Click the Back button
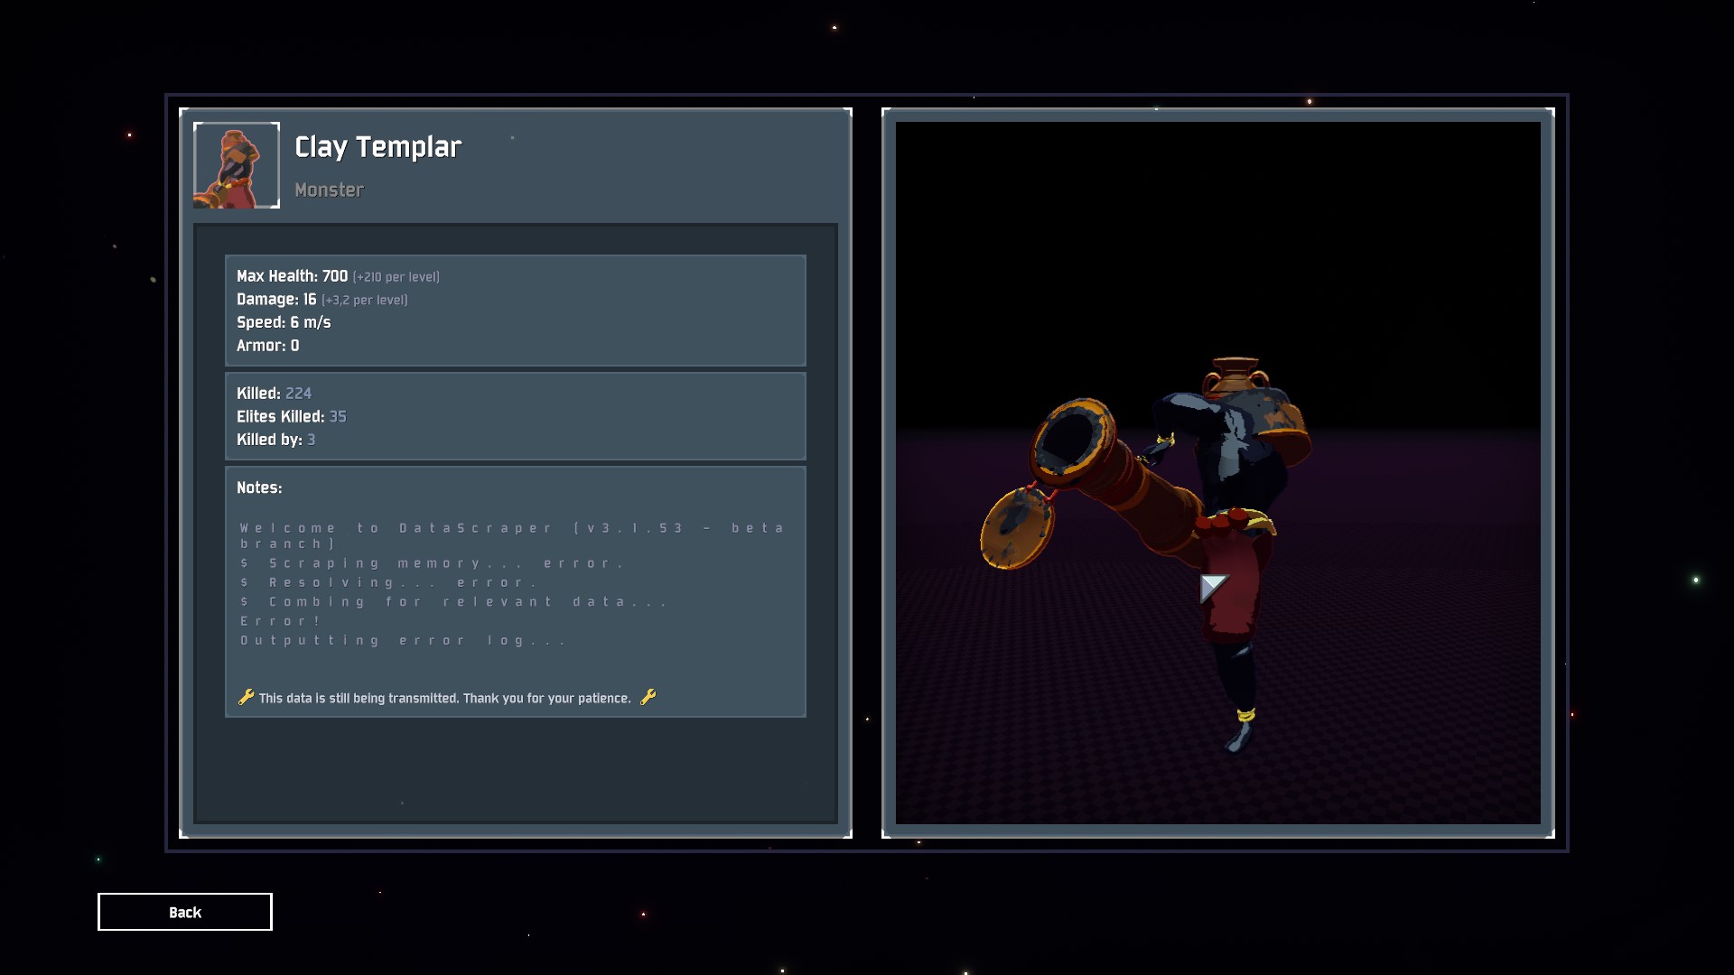Screen dimensions: 1734x975 tap(184, 912)
